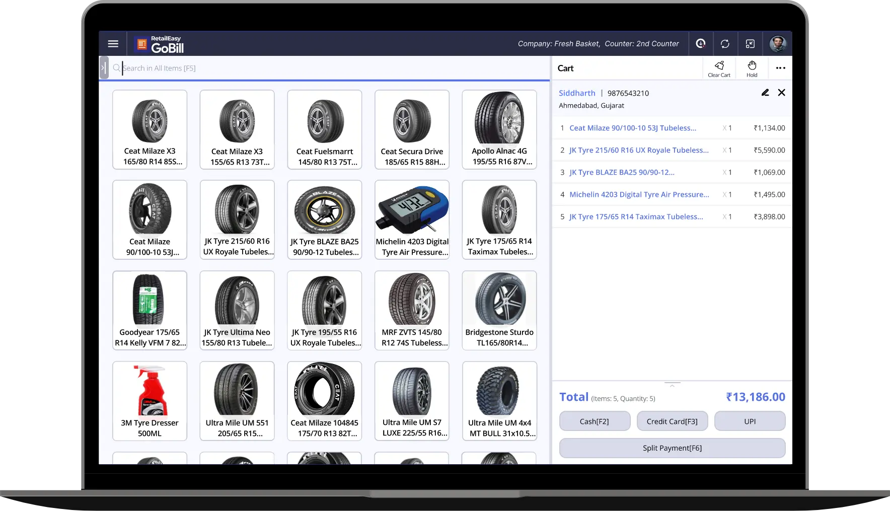Collapse the search sidebar using the left chevron
This screenshot has height=511, width=890.
click(104, 67)
